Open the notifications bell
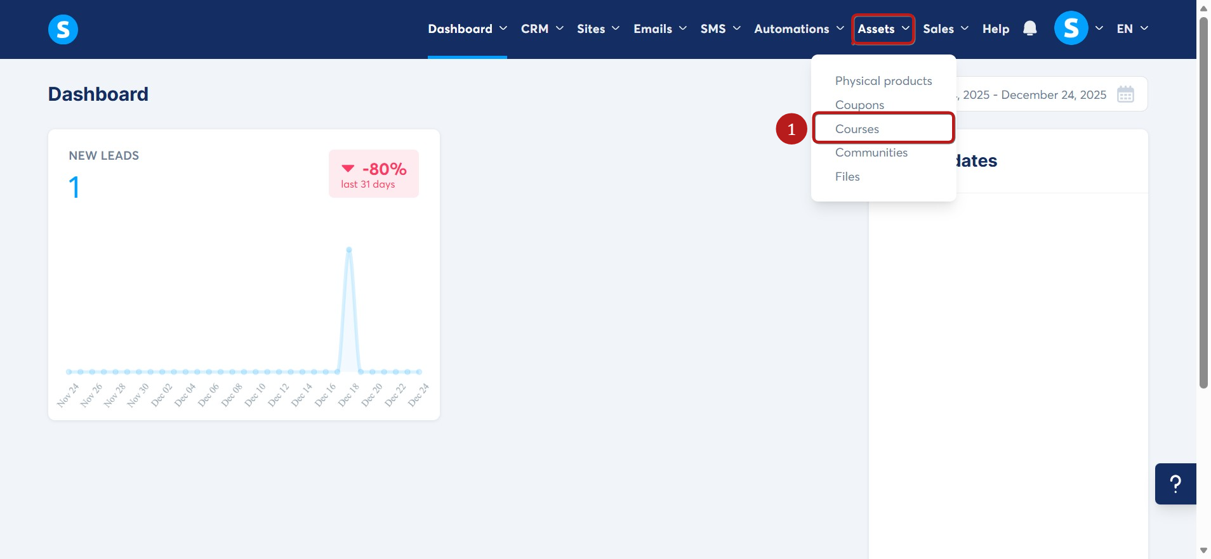 1029,29
